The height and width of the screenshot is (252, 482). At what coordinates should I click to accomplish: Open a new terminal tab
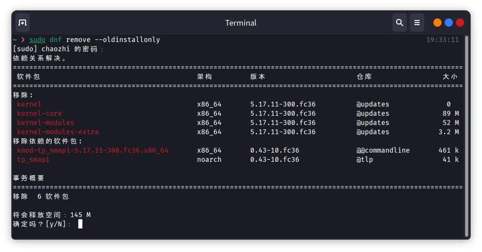23,23
